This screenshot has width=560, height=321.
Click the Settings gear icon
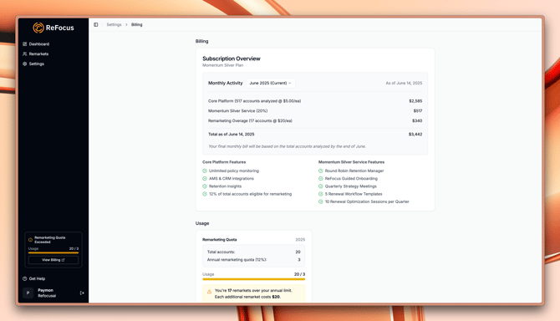[24, 64]
